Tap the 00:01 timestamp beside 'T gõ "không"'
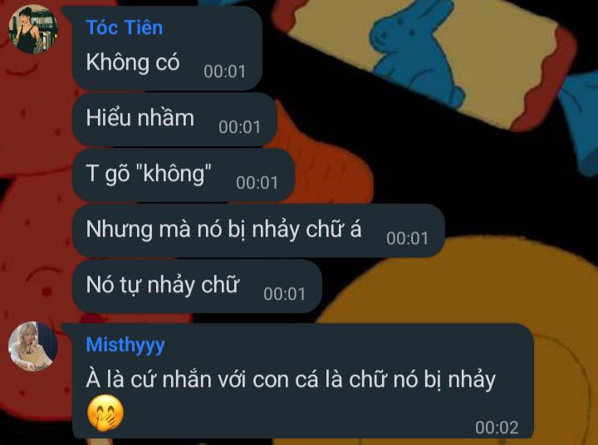Image resolution: width=598 pixels, height=445 pixels. tap(257, 183)
